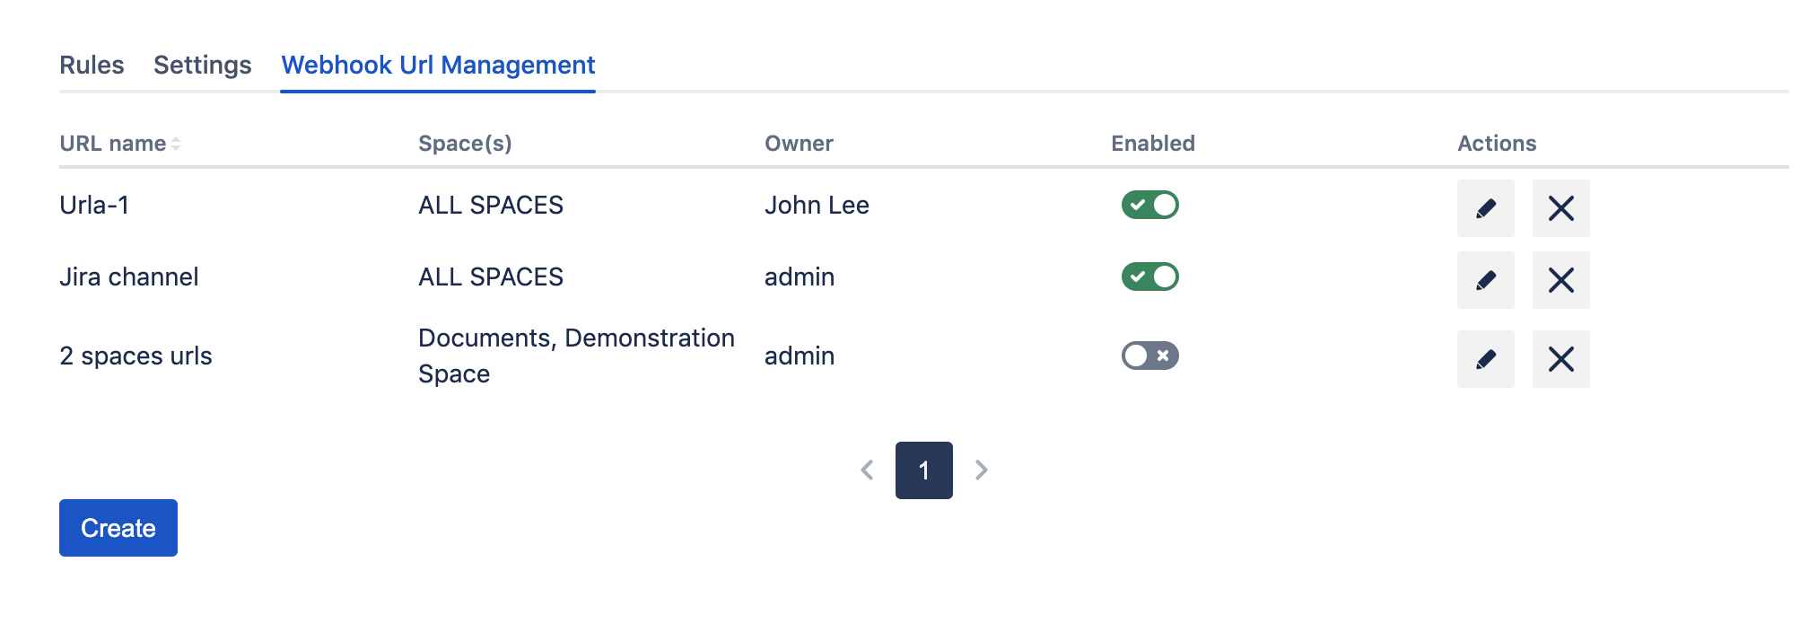Go to previous page arrow

tap(867, 470)
